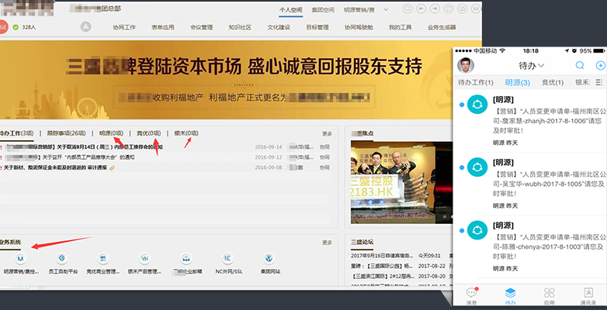The image size is (607, 310).
Task: Open the NC外网/SSL system icon
Action: point(227,258)
